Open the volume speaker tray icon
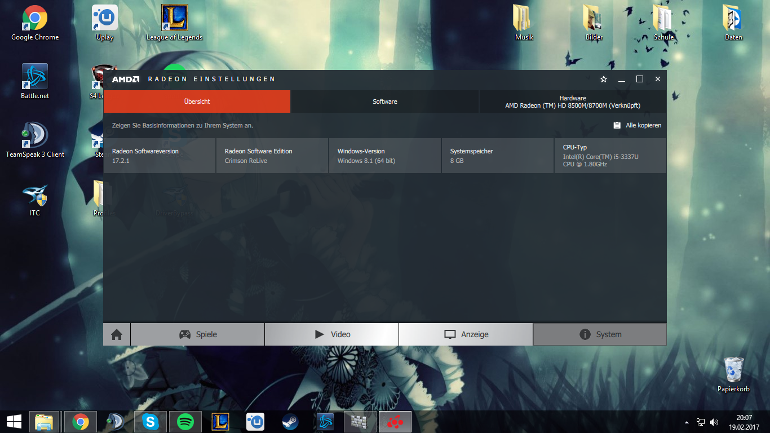Image resolution: width=770 pixels, height=433 pixels. point(714,422)
